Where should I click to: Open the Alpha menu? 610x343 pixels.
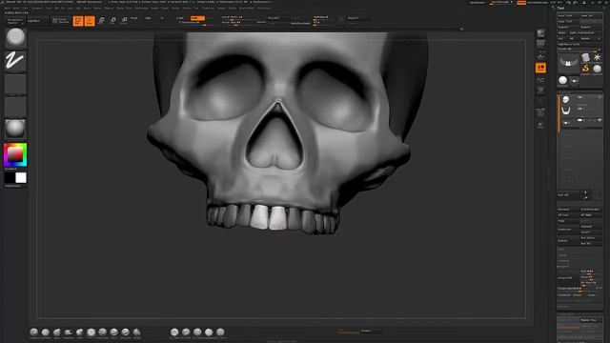pos(7,8)
